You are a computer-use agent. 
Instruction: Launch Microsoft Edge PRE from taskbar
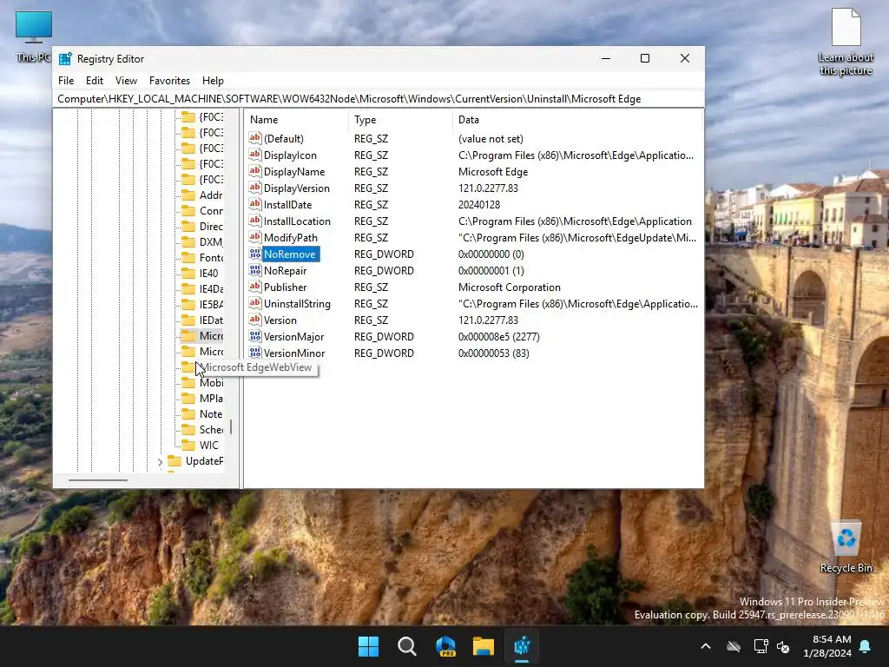point(445,646)
